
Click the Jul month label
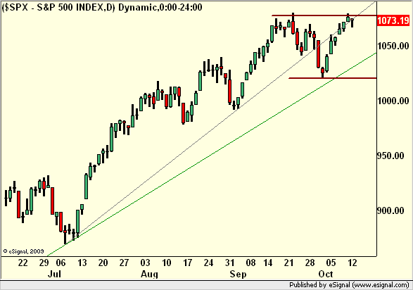[x=54, y=274]
